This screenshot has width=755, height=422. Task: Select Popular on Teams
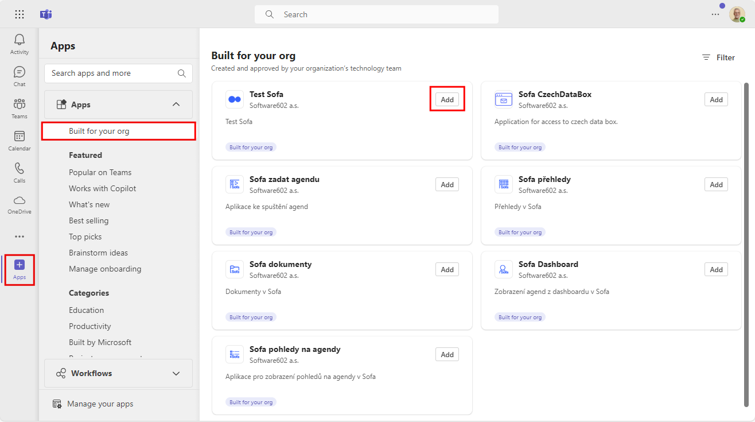(x=100, y=172)
